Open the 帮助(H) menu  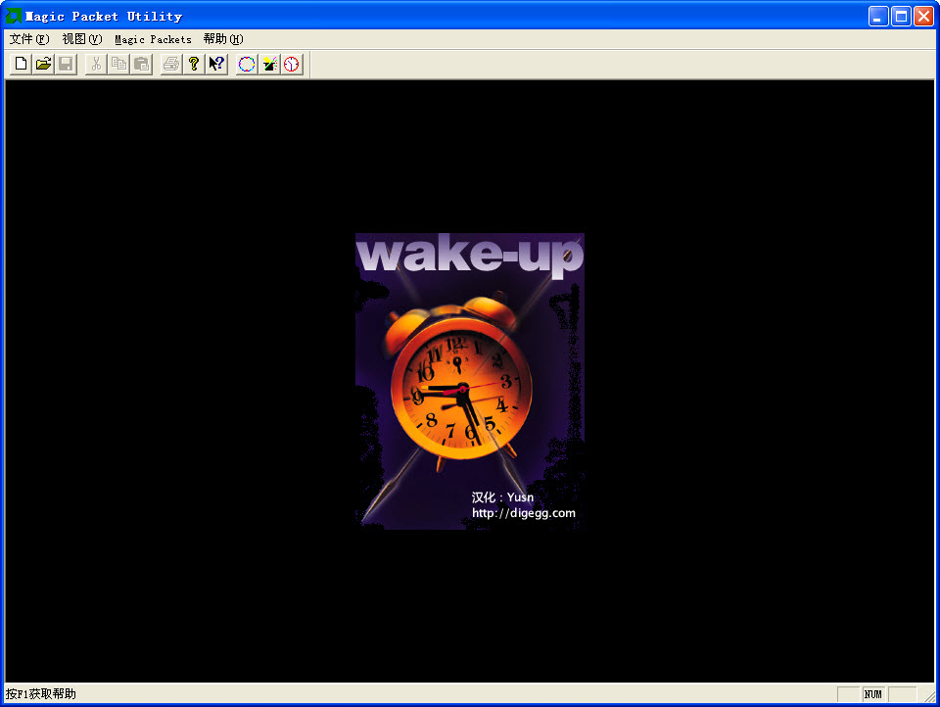[x=222, y=39]
